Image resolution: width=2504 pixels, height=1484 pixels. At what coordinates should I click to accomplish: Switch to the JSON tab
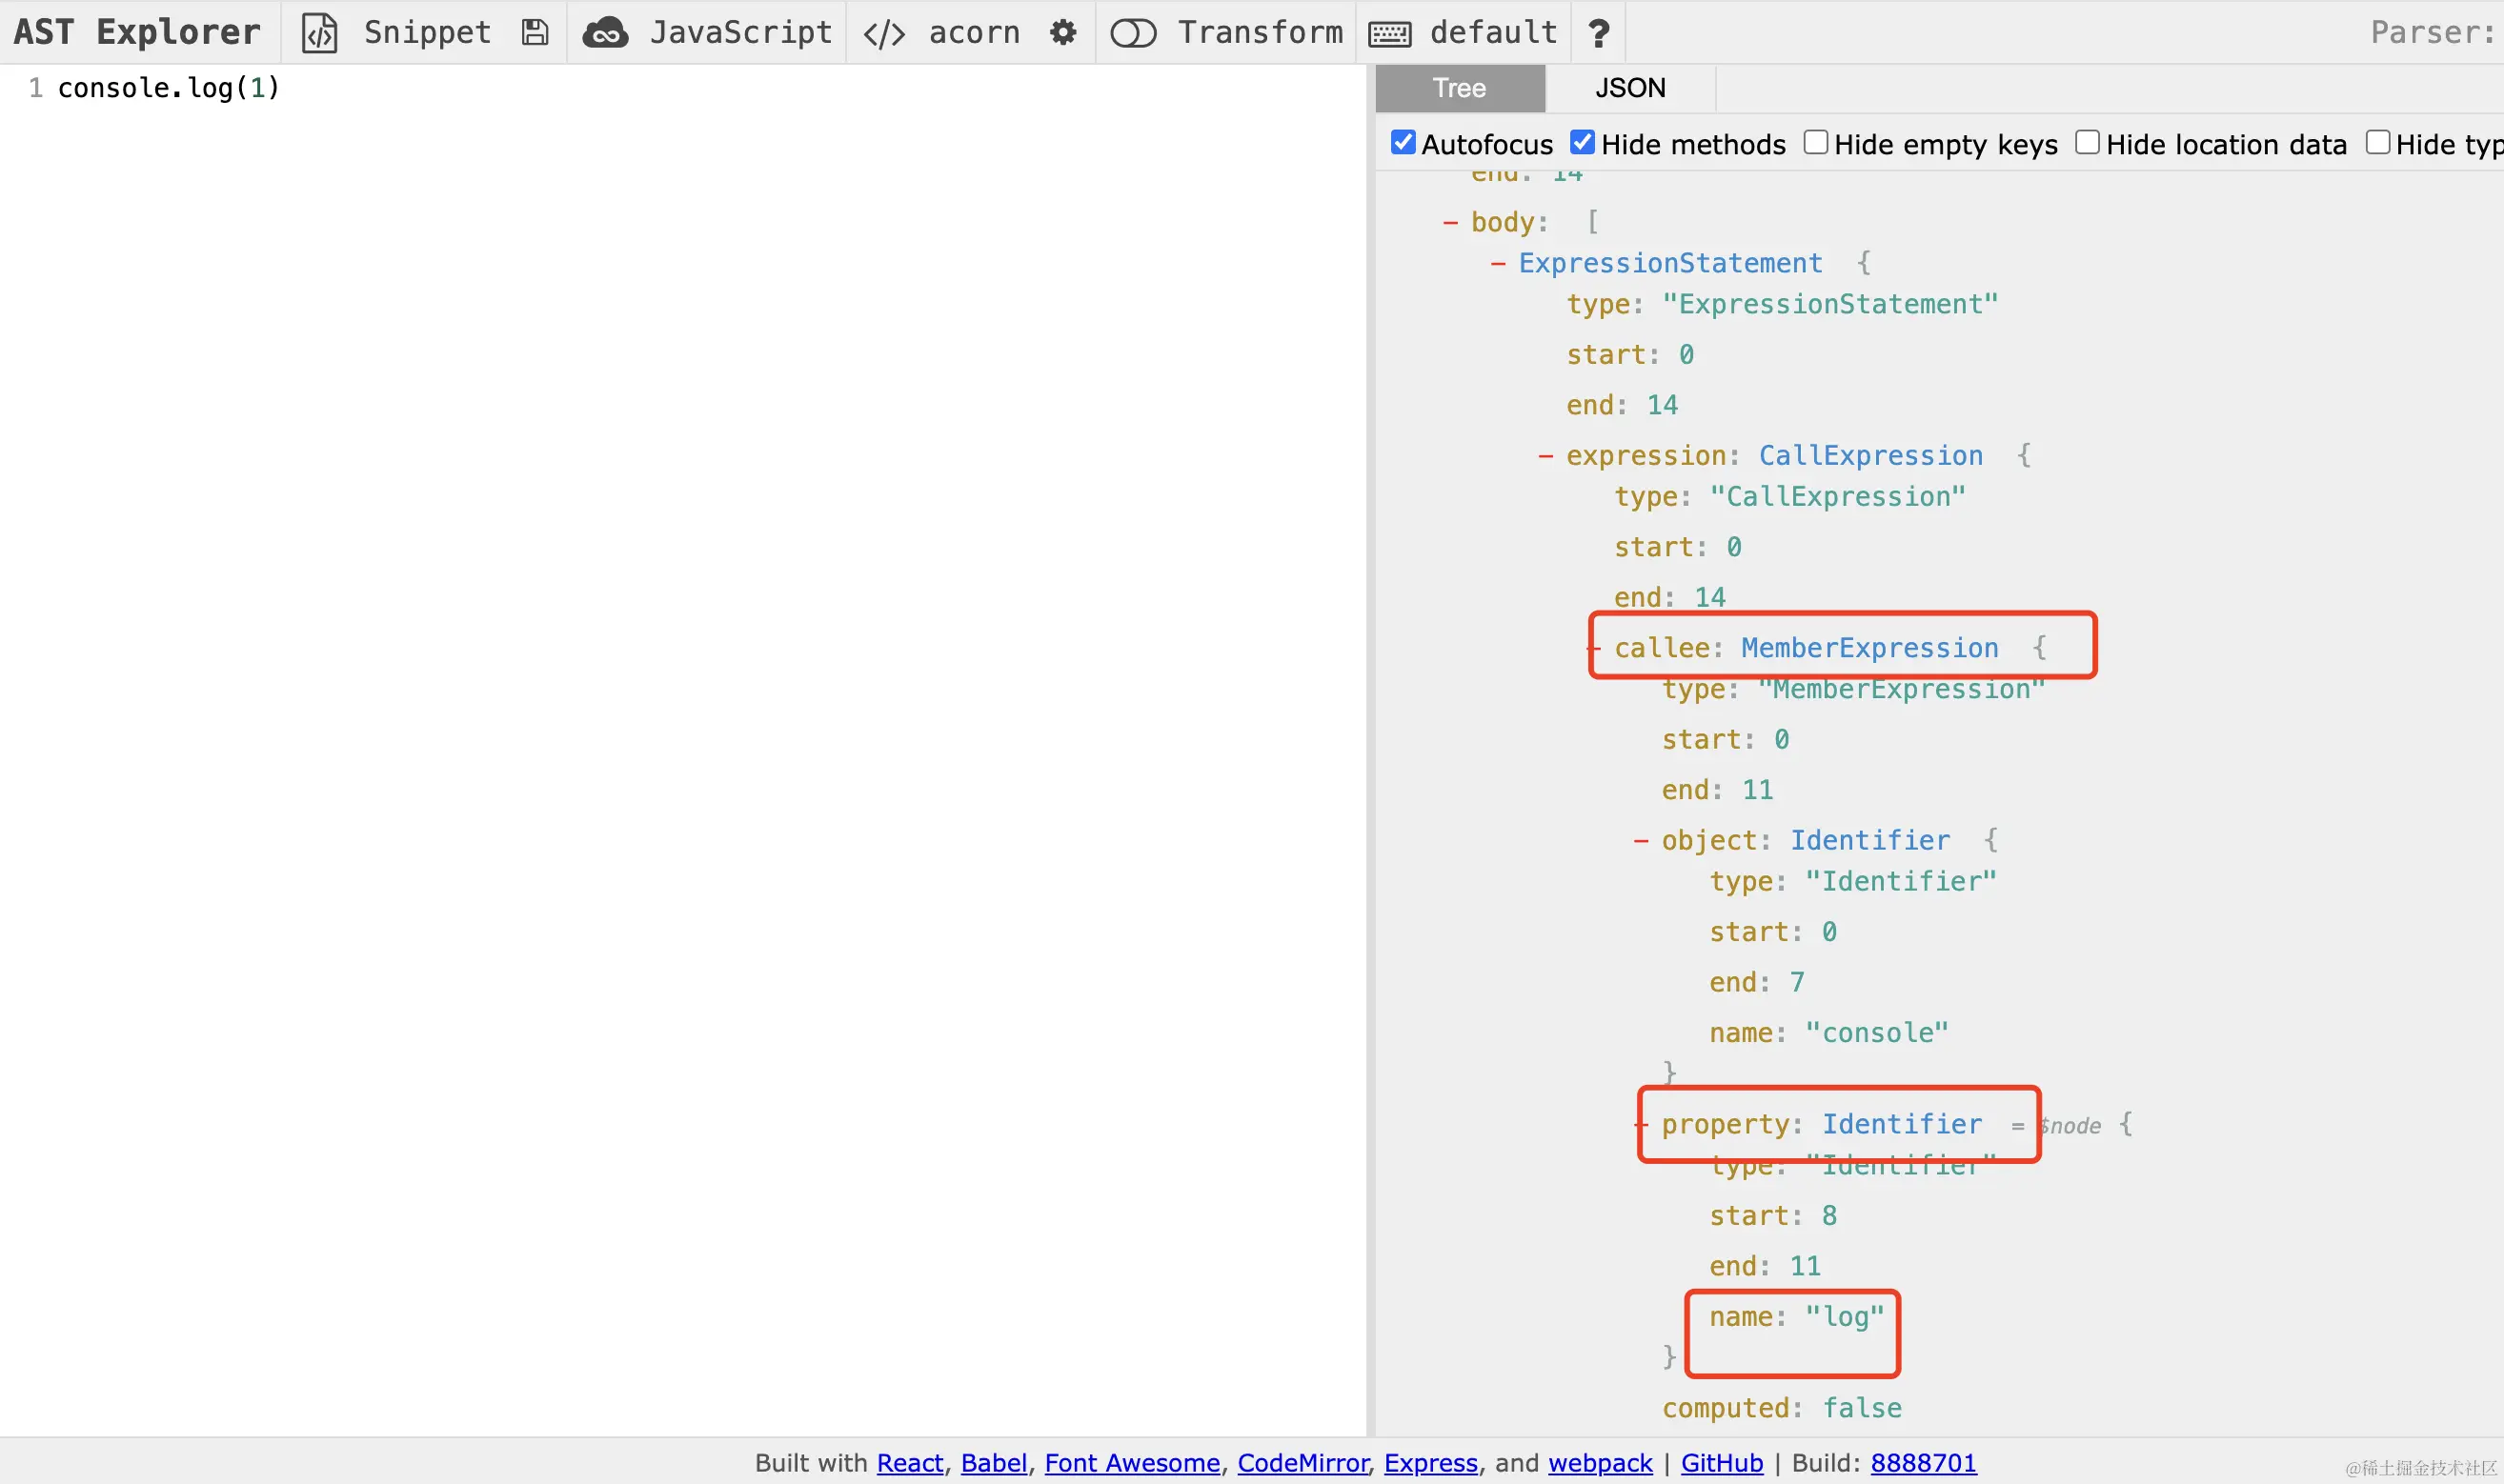(x=1630, y=88)
